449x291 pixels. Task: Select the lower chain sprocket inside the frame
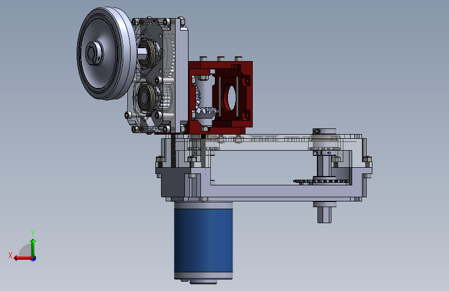(x=322, y=181)
